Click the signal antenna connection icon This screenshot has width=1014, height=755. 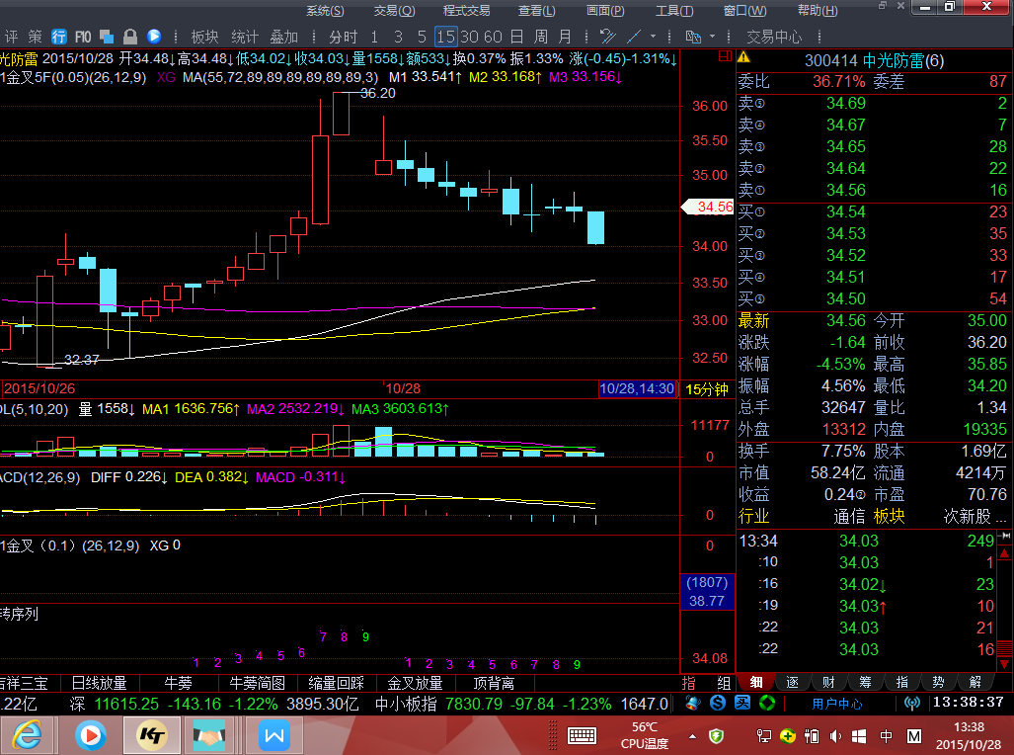coord(911,704)
